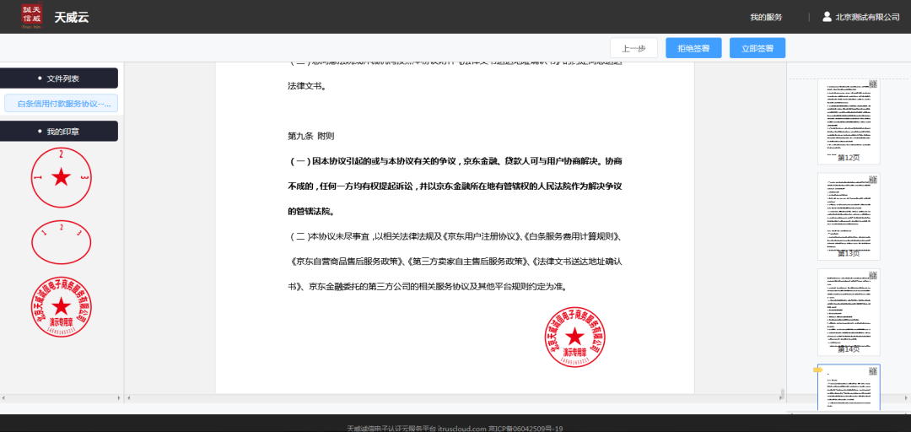Screen dimensions: 911x432
Task: Open the 第13页 thumbnail
Action: click(x=849, y=216)
